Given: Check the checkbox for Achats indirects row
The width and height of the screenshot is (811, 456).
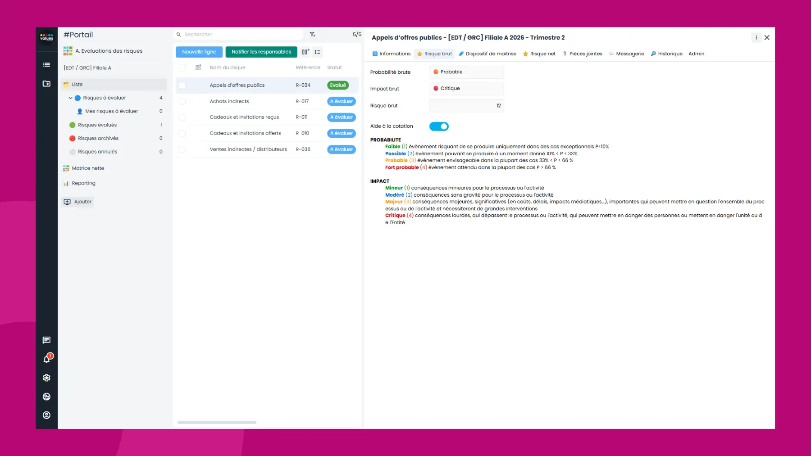Looking at the screenshot, I should [x=182, y=101].
